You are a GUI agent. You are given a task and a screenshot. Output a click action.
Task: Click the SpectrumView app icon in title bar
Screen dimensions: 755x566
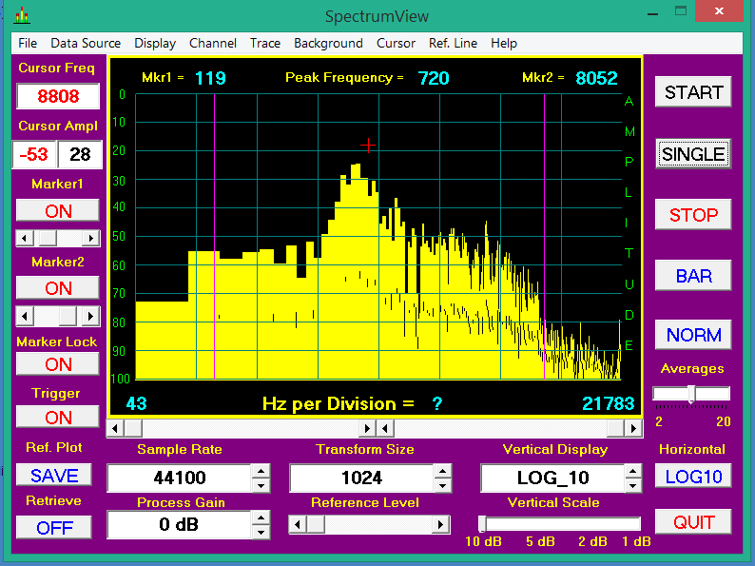pyautogui.click(x=22, y=16)
